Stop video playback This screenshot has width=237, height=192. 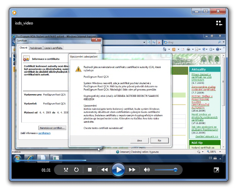[x=90, y=170]
